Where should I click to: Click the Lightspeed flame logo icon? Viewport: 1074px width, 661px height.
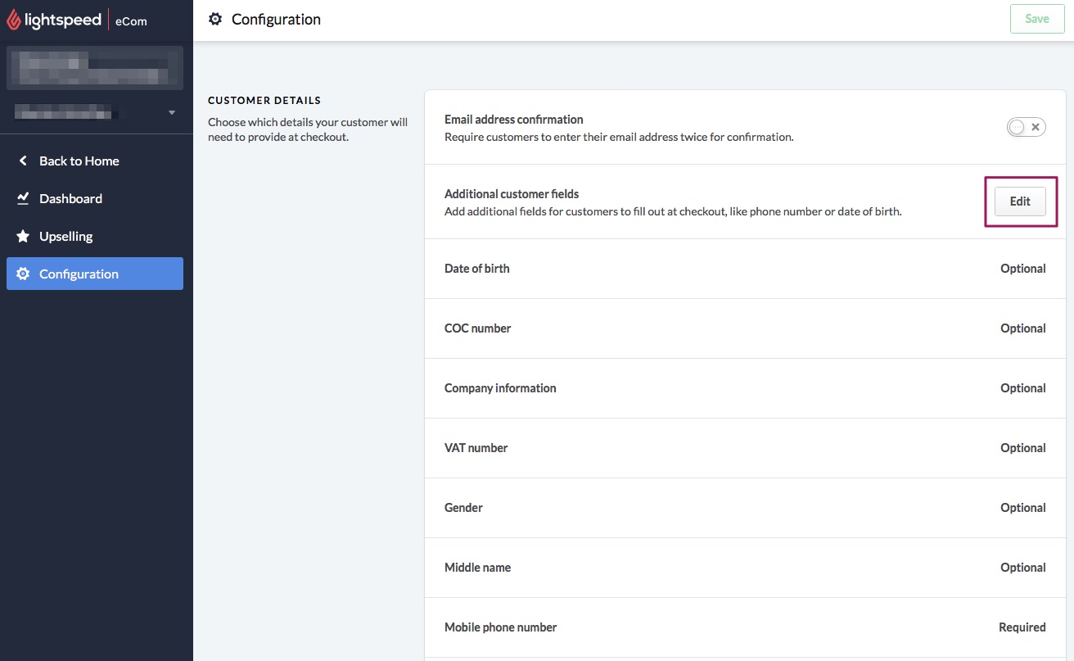pyautogui.click(x=14, y=20)
